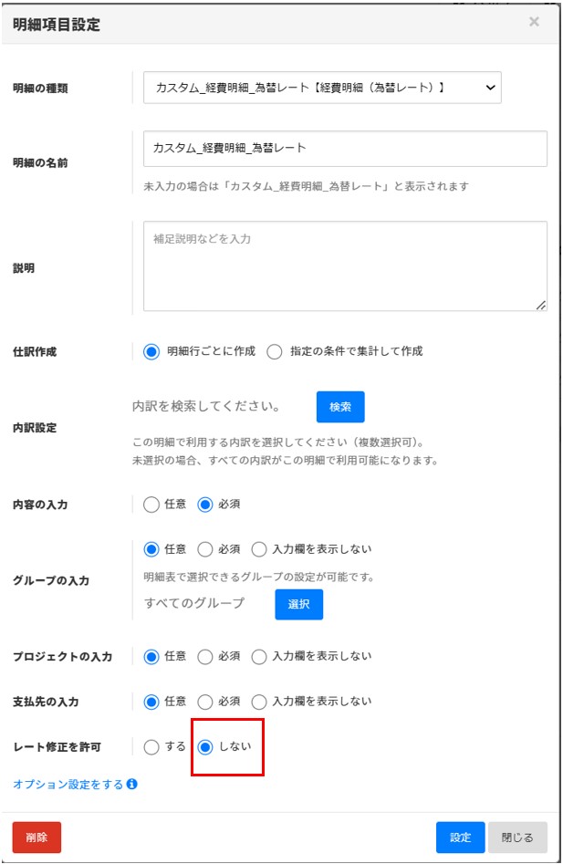
Task: Open the オプション設定をする link
Action: coord(68,785)
